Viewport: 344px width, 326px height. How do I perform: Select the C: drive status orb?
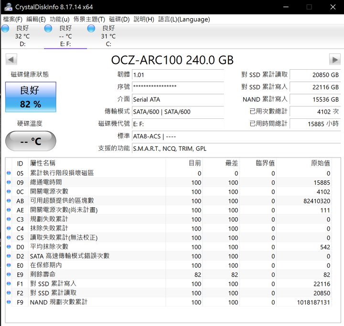[91, 29]
